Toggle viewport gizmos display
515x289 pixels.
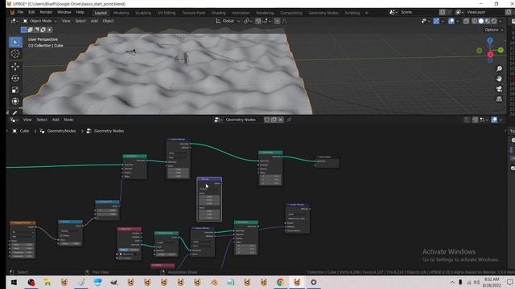click(436, 21)
